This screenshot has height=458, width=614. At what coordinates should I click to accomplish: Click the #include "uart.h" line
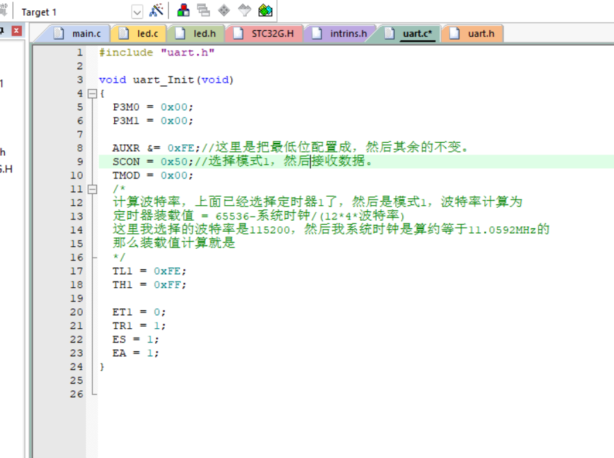[157, 53]
